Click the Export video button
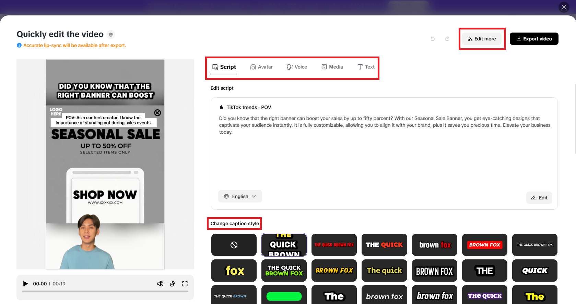576x307 pixels. pos(534,39)
